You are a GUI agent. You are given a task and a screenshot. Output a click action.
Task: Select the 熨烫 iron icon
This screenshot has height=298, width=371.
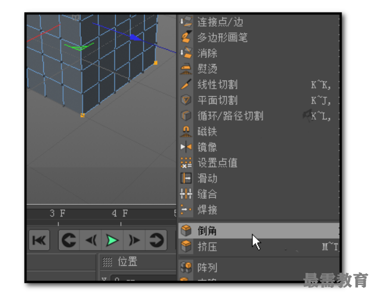(186, 68)
